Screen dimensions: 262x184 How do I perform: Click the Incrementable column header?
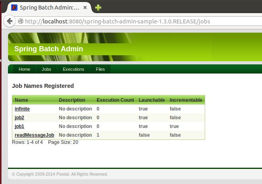tap(186, 100)
